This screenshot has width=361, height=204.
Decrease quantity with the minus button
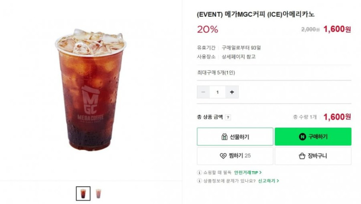[203, 92]
